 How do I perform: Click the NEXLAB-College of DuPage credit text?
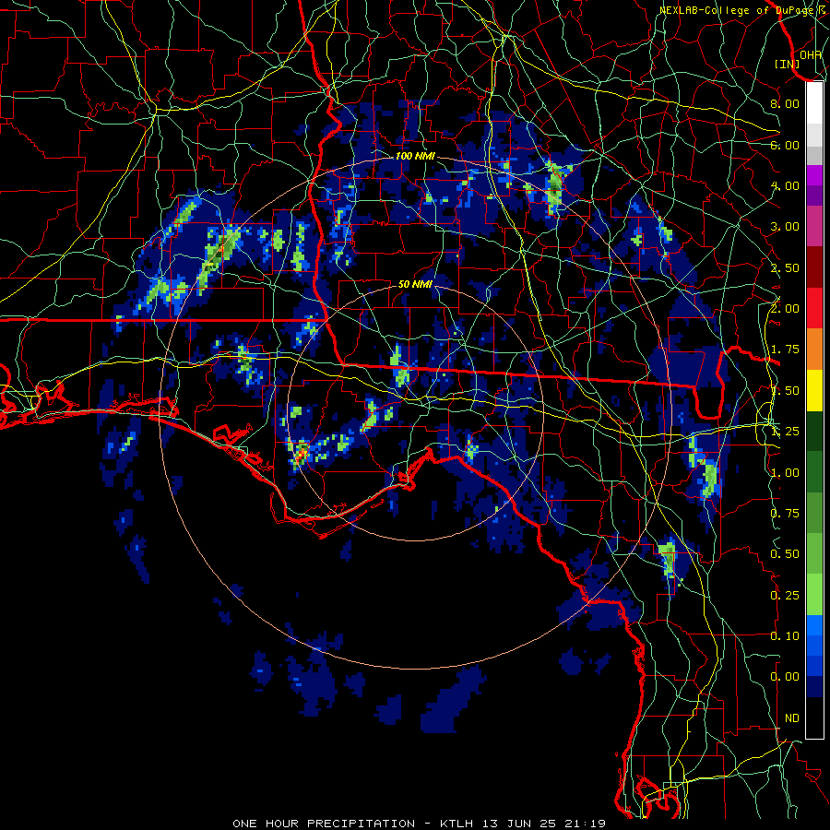point(736,10)
